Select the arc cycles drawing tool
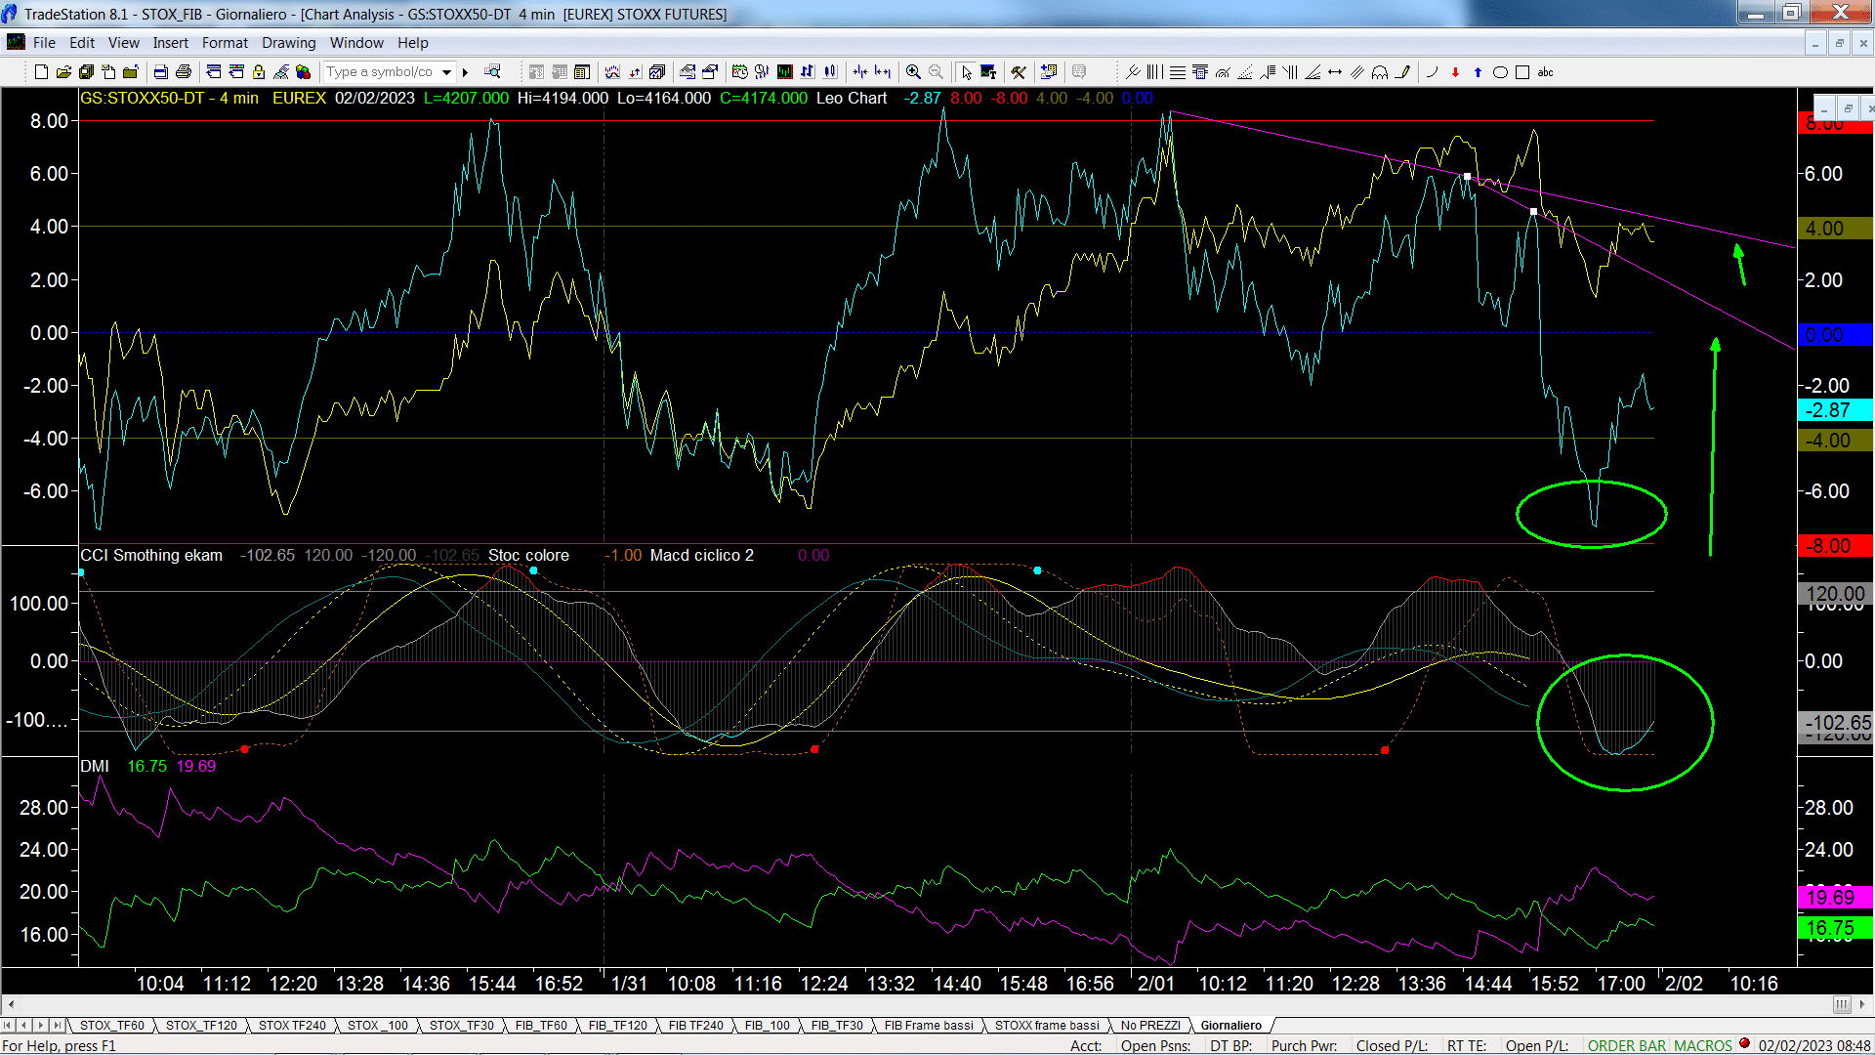1875x1055 pixels. click(1380, 71)
